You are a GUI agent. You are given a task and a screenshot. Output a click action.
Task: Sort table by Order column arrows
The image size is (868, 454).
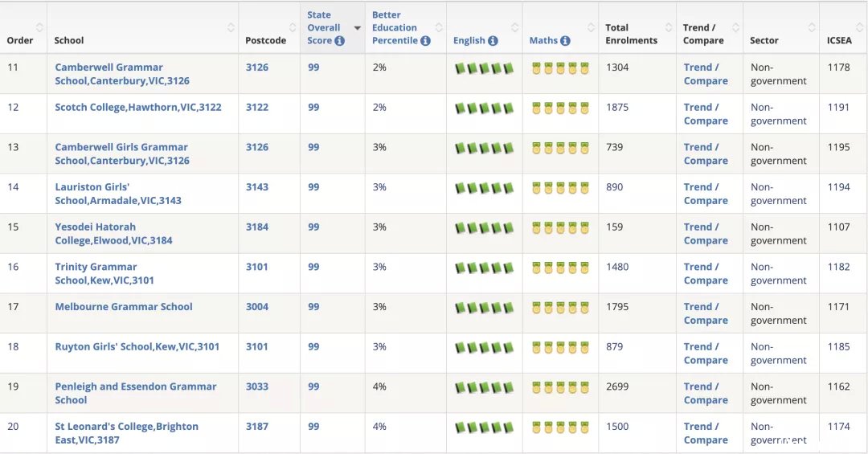click(x=39, y=27)
